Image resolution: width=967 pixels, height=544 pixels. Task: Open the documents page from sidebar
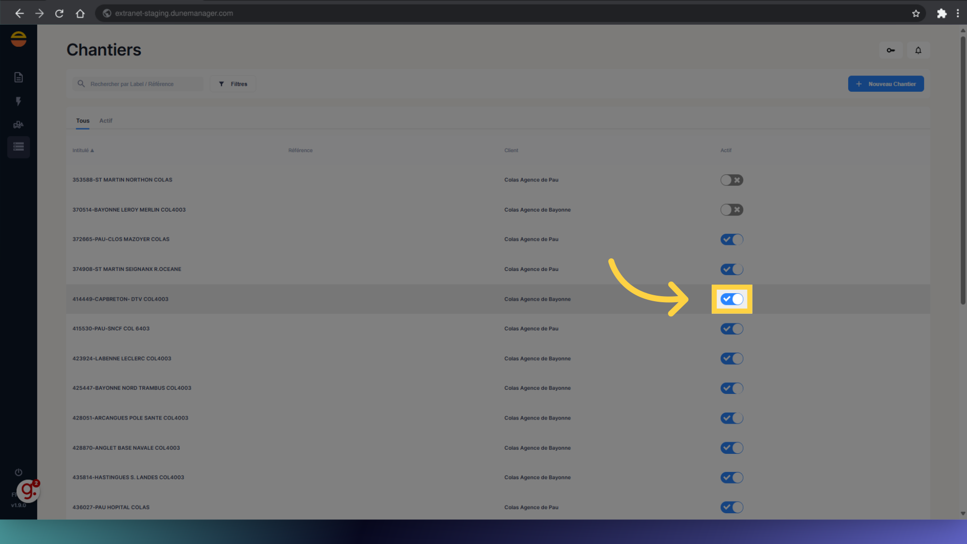pos(19,77)
